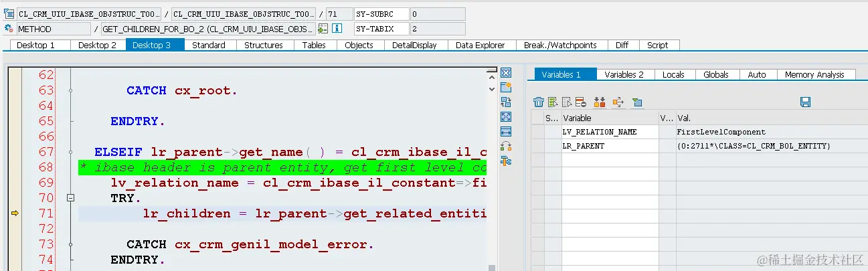Close the source code tool via X icon
Viewport: 868px width, 271px height.
coord(506,72)
